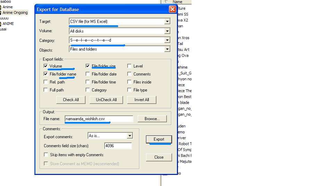Viewport: 309px width, 186px height.
Task: Click the Browse... button
Action: tap(152, 119)
